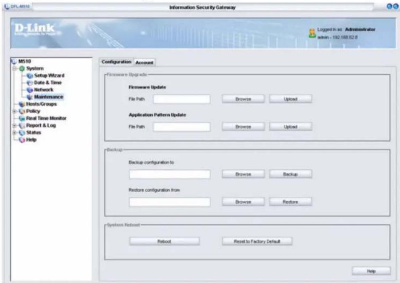Click the Reboot button
400x283 pixels.
[x=164, y=241]
